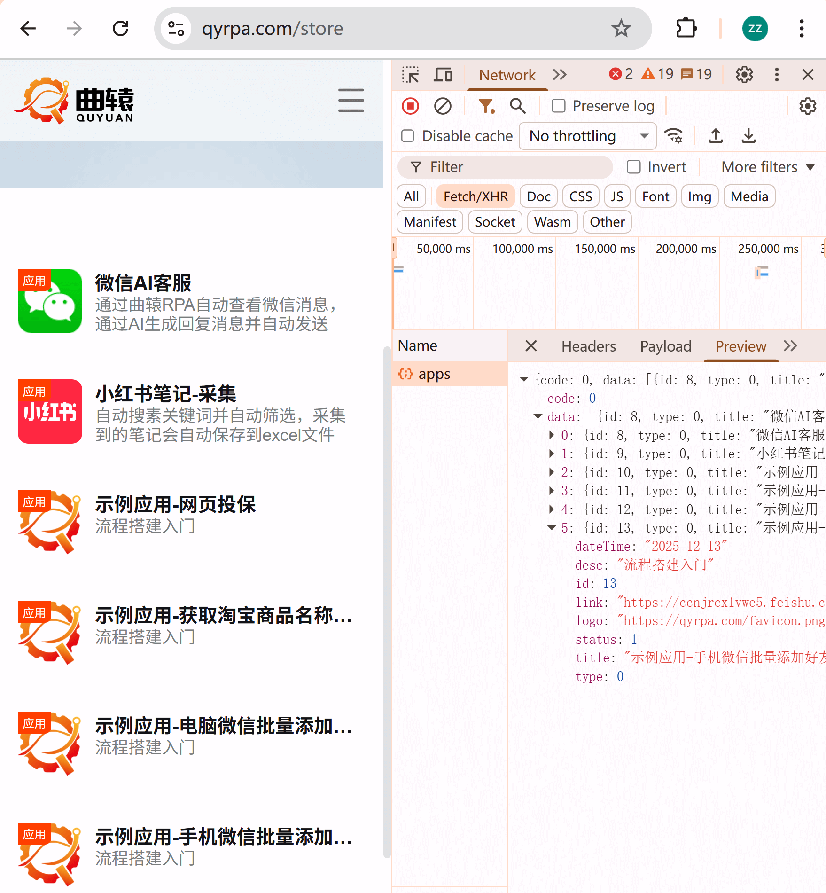Enable the Preserve log checkbox
The image size is (826, 893).
[x=558, y=106]
